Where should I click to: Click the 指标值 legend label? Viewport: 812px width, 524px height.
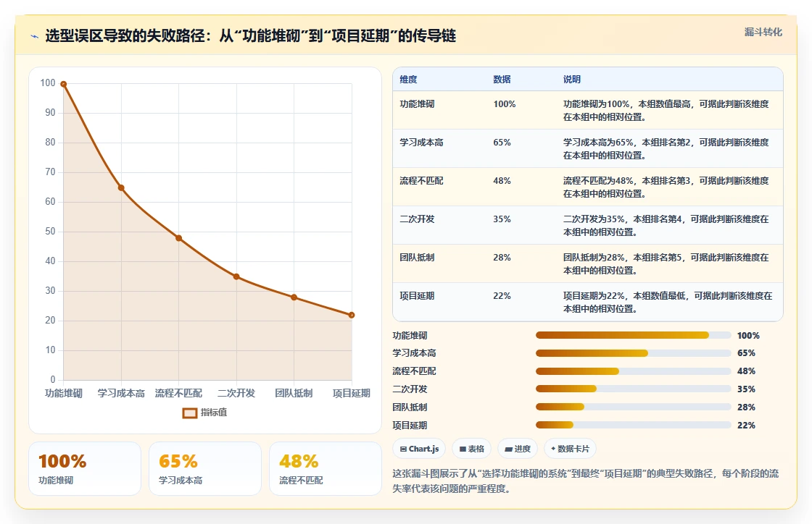(214, 413)
